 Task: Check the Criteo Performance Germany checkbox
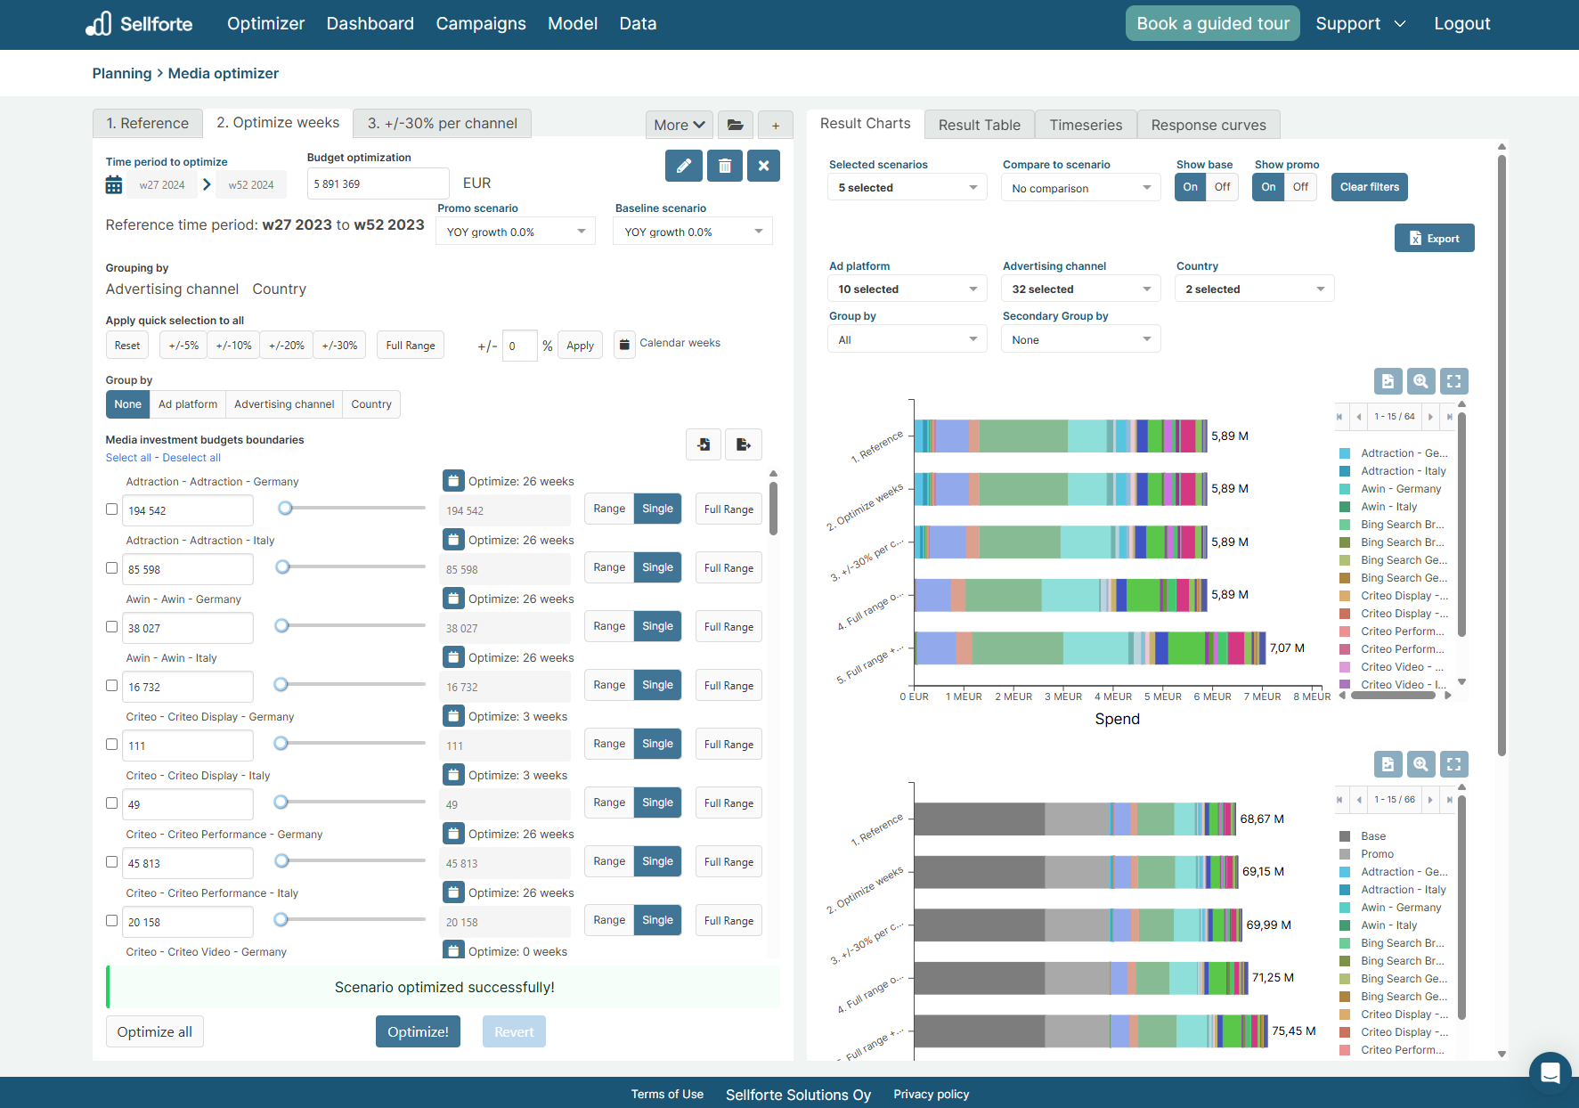[x=111, y=862]
